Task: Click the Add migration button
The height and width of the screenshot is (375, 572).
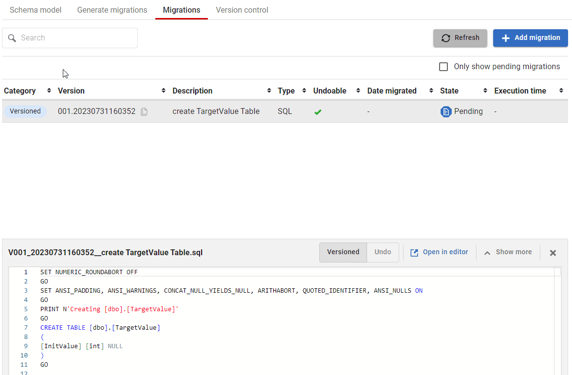Action: coord(530,38)
